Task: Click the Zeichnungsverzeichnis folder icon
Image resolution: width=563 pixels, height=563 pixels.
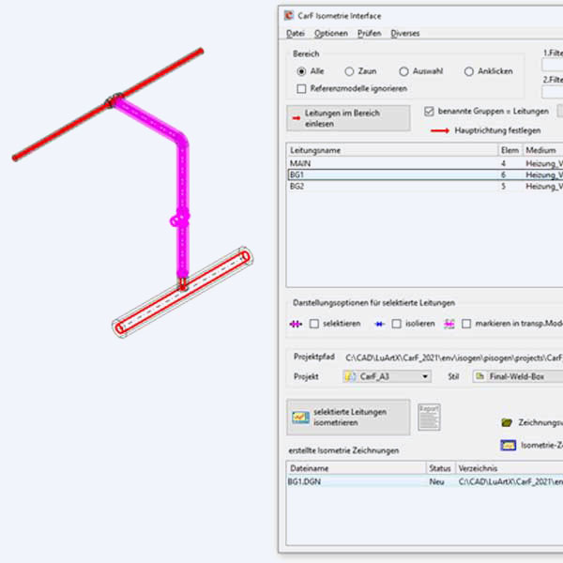Action: 507,422
